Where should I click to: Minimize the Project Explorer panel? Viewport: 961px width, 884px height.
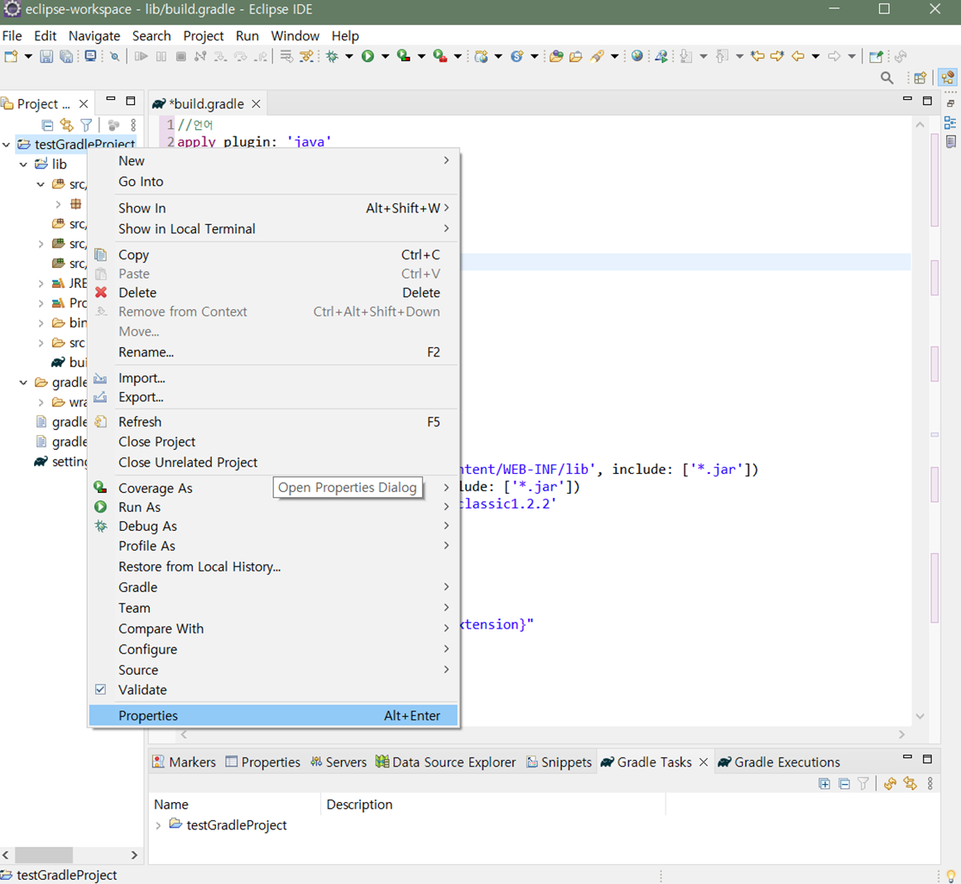click(x=111, y=99)
